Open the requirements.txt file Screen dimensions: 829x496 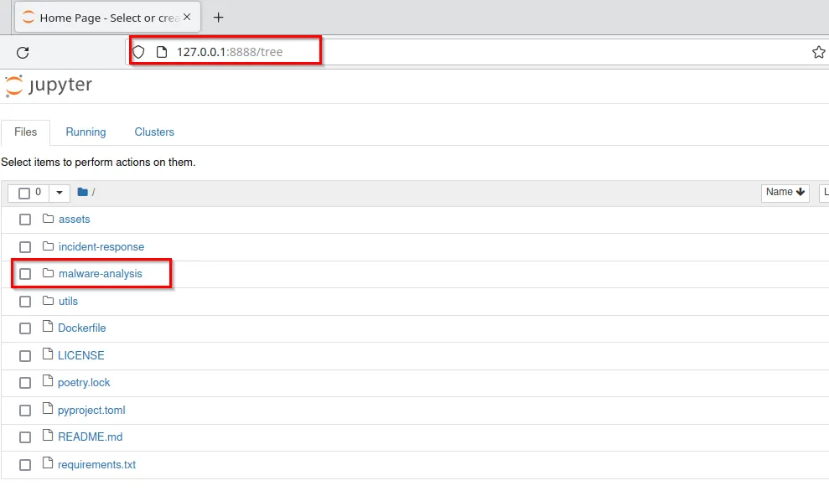[96, 464]
